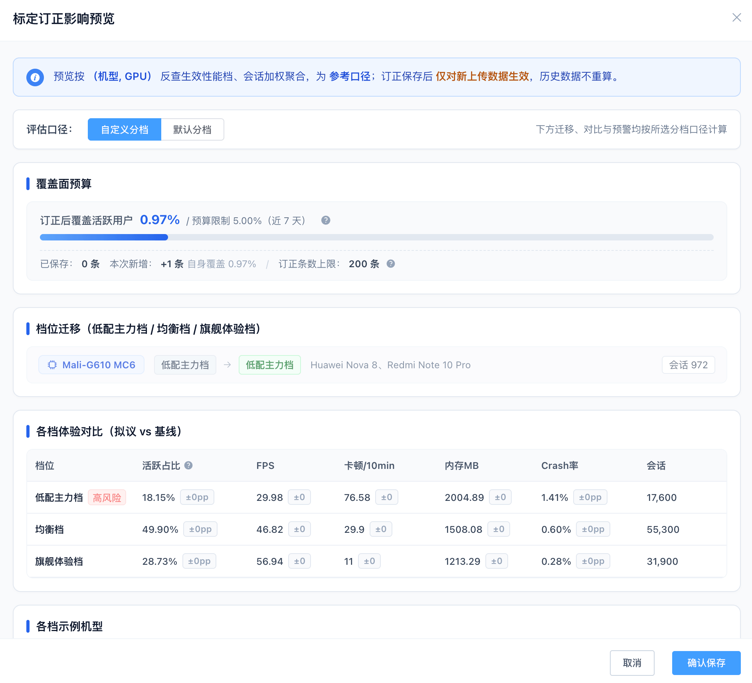
Task: Click ±0 badge beside 29.98
Action: (299, 497)
